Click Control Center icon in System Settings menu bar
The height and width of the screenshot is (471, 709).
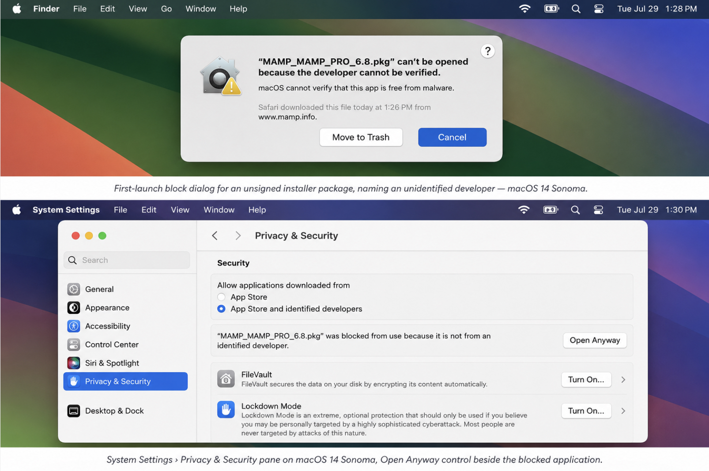[x=598, y=210]
